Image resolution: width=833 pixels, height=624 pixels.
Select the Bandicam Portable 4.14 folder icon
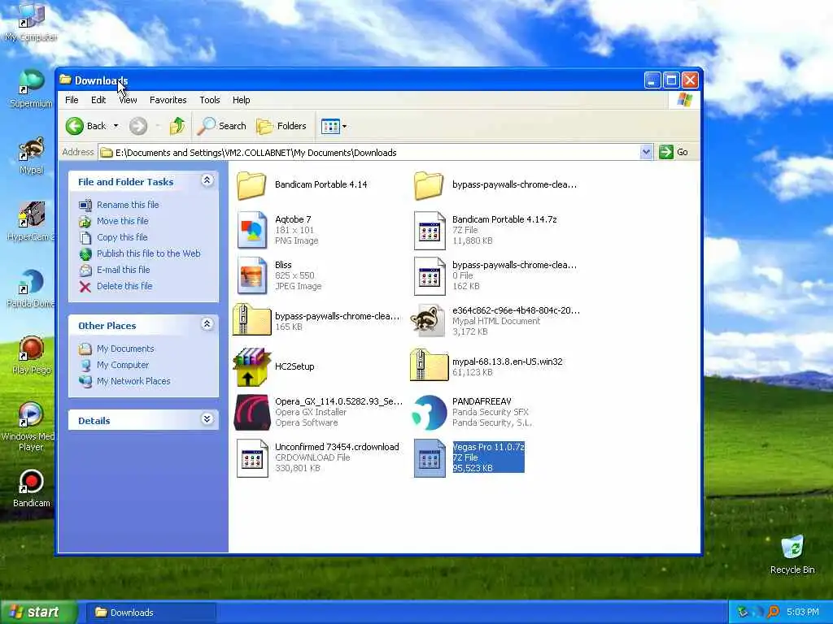coord(251,185)
